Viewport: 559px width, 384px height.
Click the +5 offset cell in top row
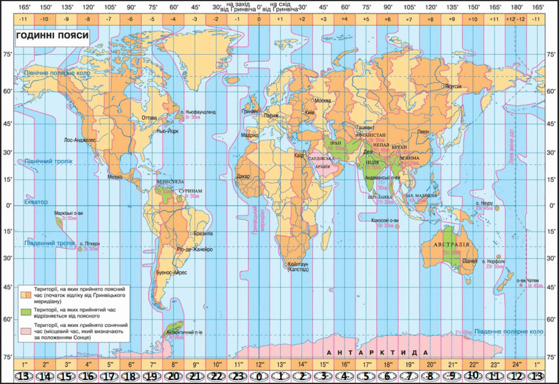pos(366,19)
